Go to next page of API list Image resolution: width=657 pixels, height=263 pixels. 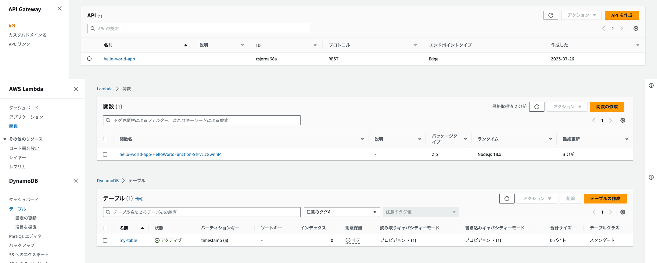pyautogui.click(x=622, y=28)
